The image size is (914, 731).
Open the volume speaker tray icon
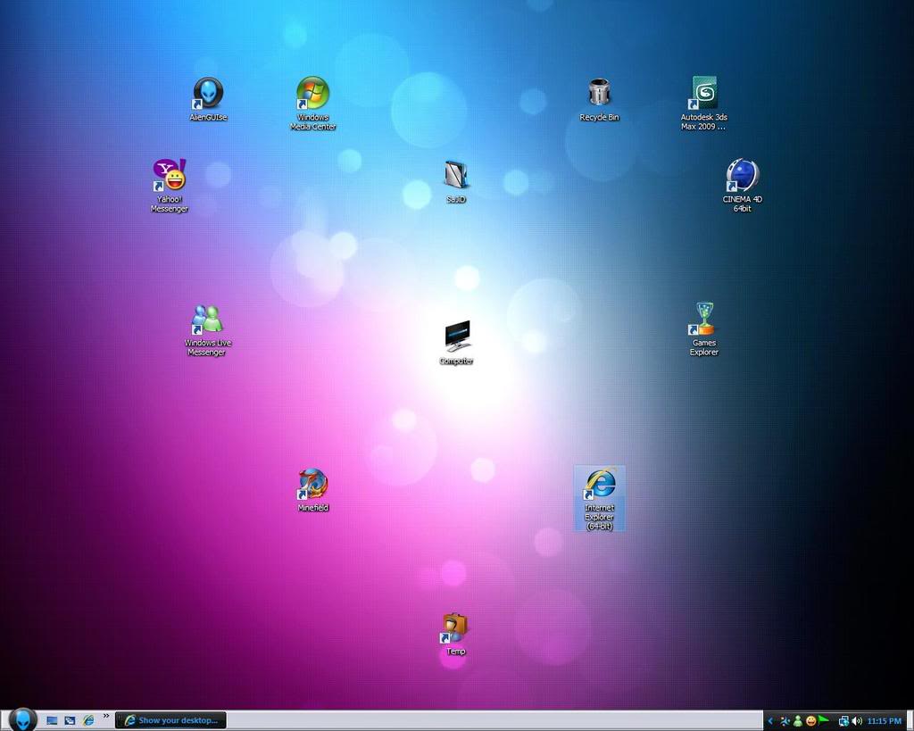856,721
